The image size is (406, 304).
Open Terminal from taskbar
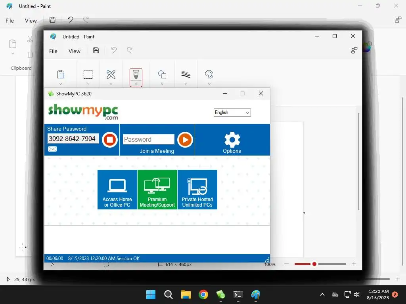point(238,294)
